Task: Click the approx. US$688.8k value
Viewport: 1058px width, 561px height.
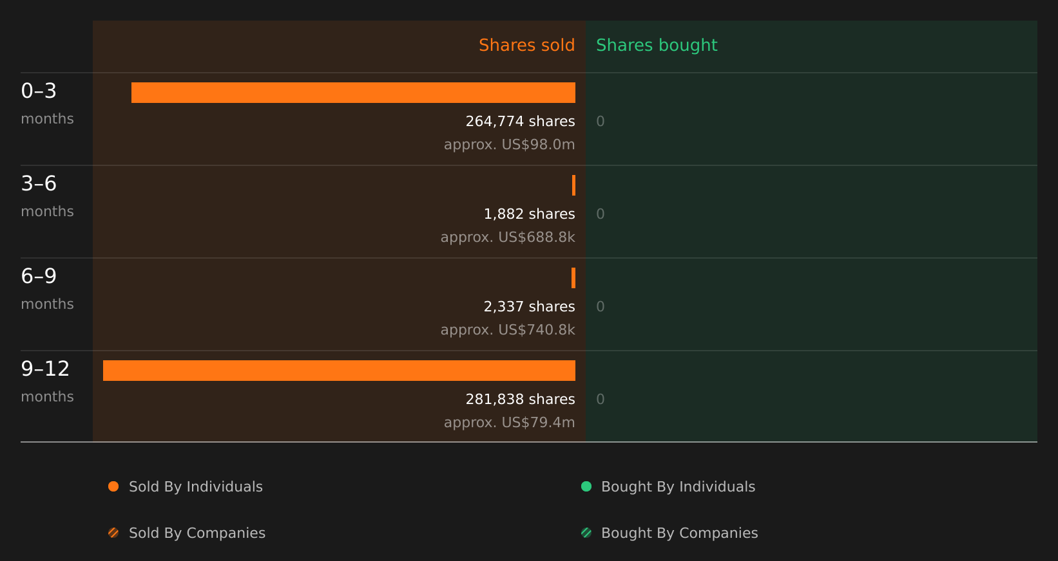Action: pos(508,237)
